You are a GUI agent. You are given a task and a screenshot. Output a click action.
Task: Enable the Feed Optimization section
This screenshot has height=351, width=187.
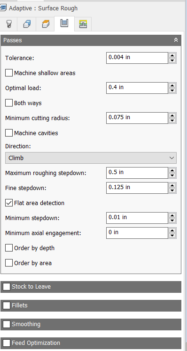pyautogui.click(x=7, y=343)
